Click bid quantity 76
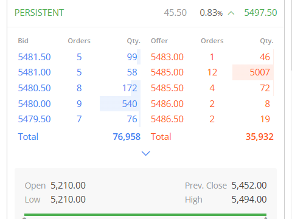This screenshot has height=219, width=292. coord(132,119)
